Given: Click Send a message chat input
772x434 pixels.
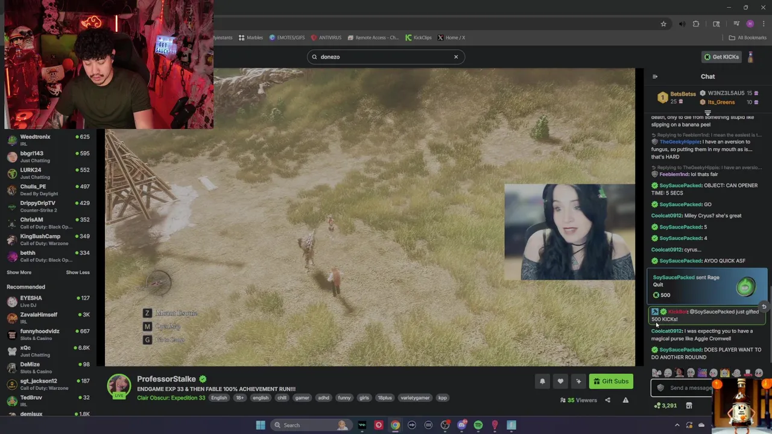Looking at the screenshot, I should click(691, 388).
